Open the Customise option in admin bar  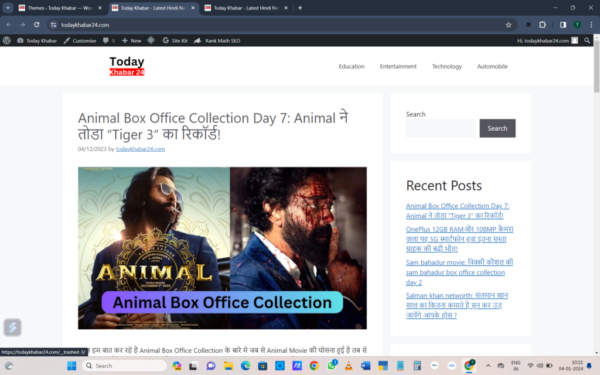(80, 40)
